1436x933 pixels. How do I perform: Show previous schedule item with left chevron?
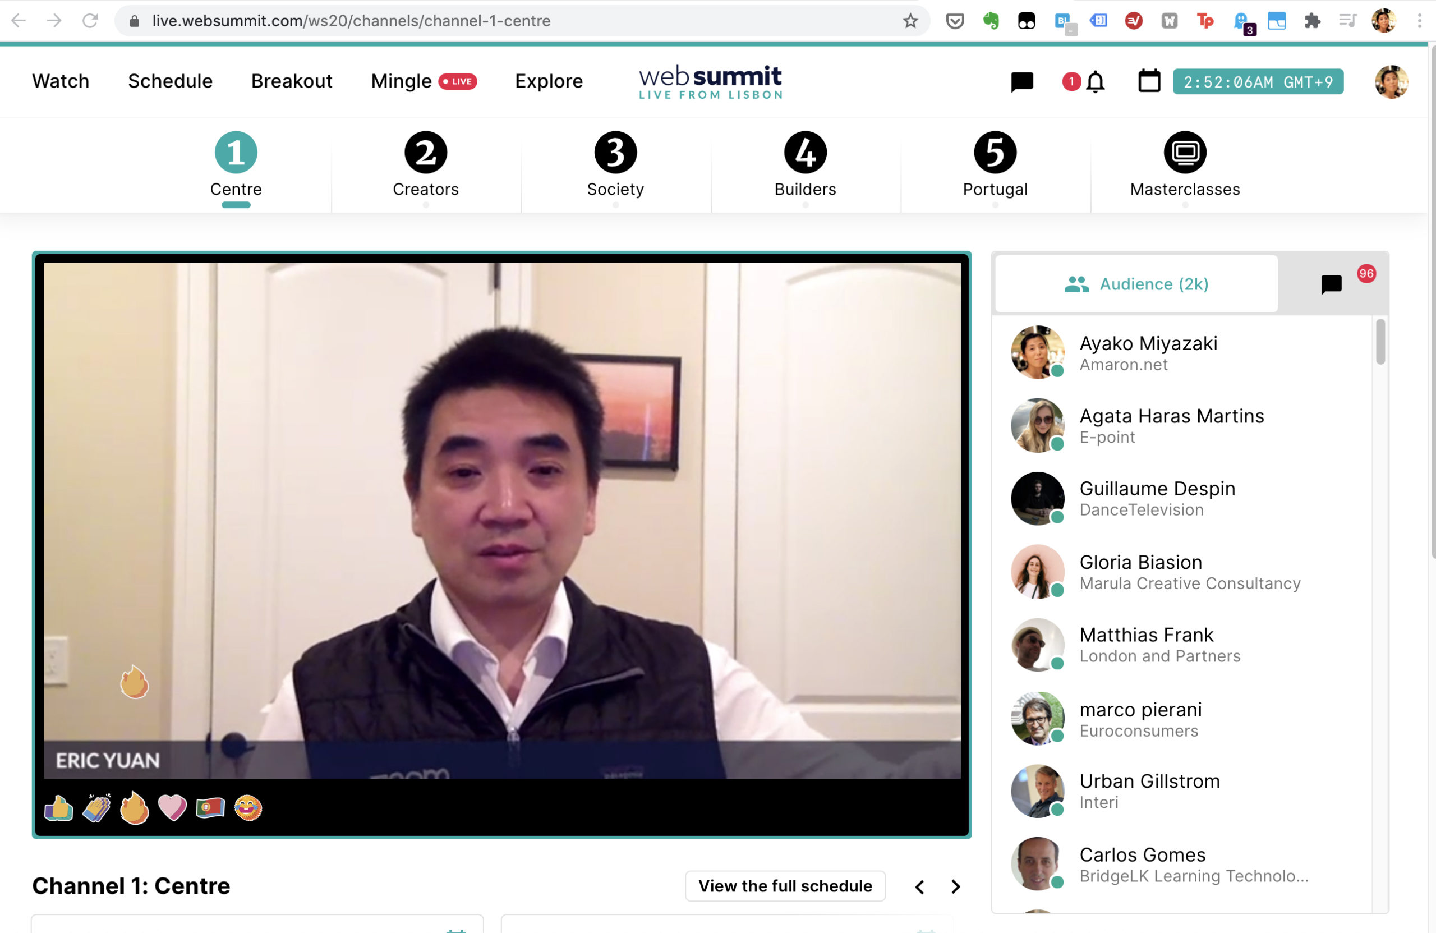(x=919, y=886)
